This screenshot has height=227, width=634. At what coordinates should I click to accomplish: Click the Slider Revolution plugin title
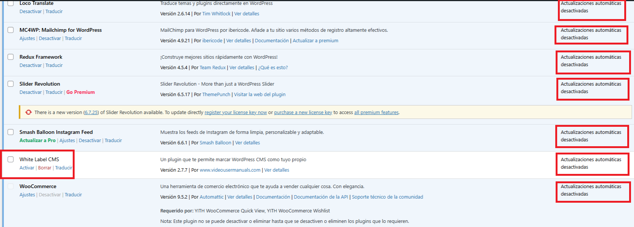tap(40, 84)
